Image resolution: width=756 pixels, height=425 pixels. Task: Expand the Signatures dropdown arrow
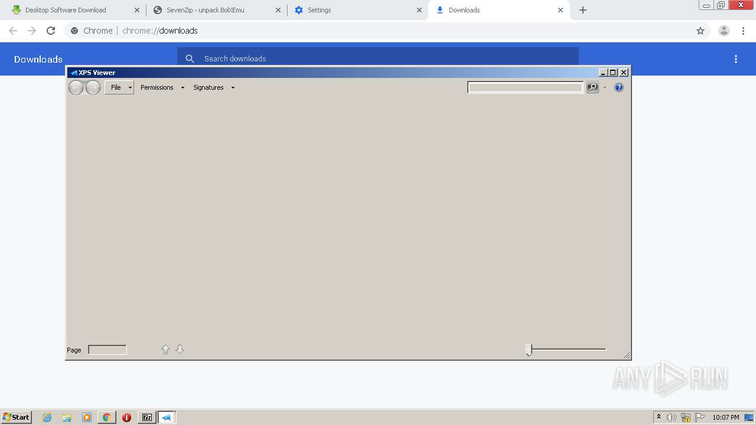click(233, 88)
